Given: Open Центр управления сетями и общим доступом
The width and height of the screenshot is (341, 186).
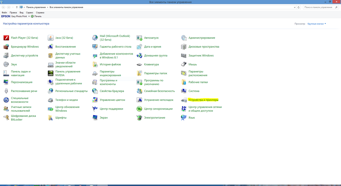Looking at the screenshot, I should pos(205,109).
